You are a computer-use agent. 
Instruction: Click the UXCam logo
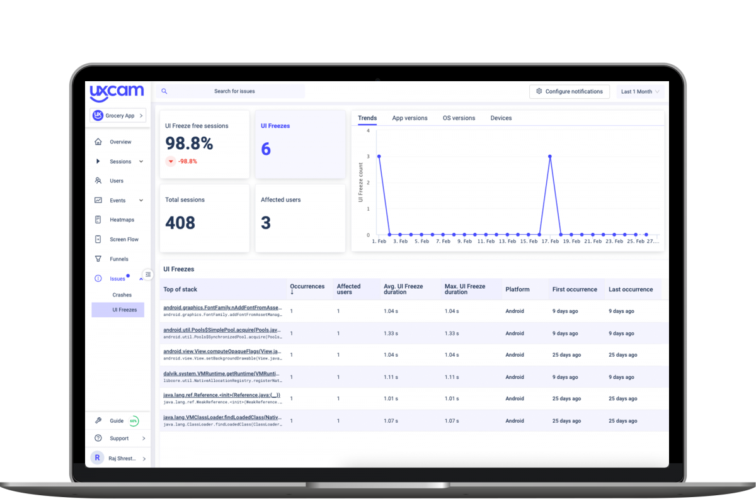[117, 92]
